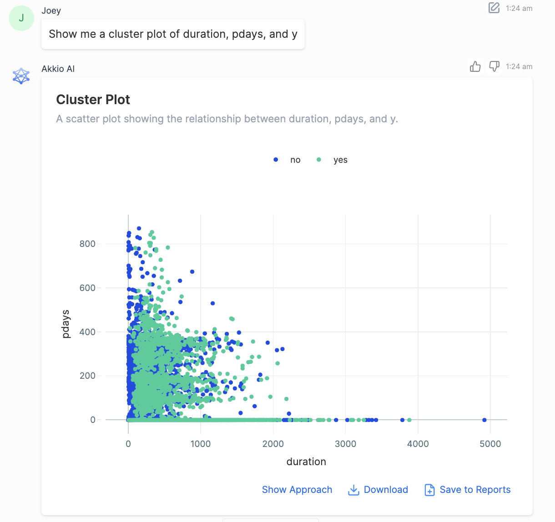Select the far-right outlier data point
The width and height of the screenshot is (555, 522).
[x=484, y=420]
